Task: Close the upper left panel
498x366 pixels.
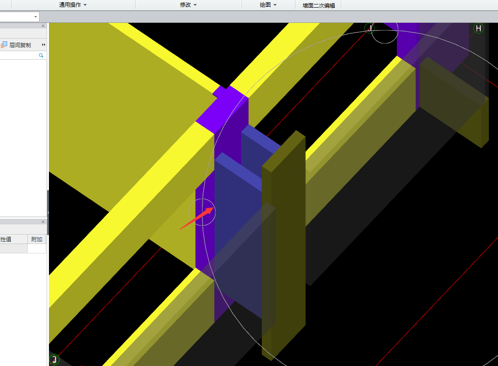Action: pos(43,26)
